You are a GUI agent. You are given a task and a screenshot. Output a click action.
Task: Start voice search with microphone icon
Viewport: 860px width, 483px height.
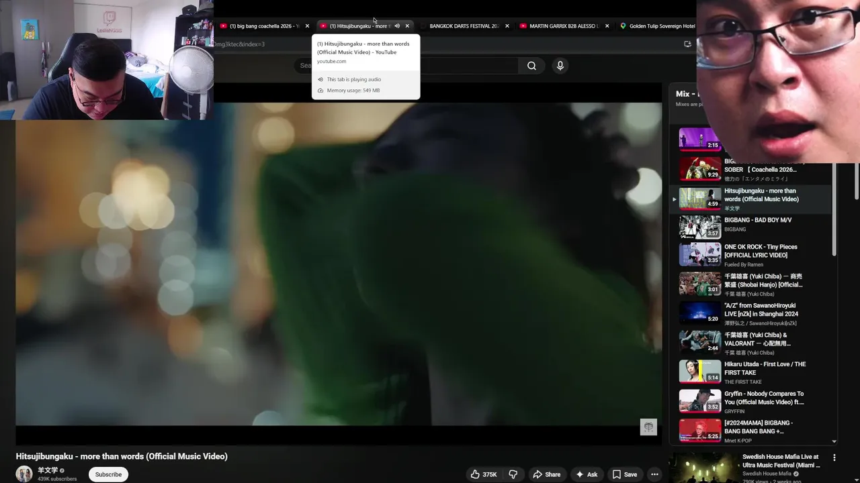pyautogui.click(x=560, y=66)
